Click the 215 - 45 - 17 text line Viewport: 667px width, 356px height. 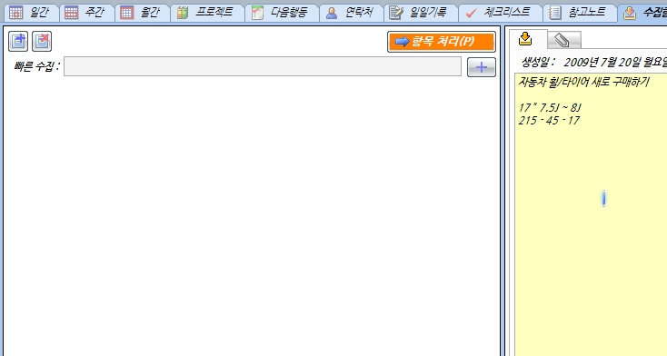pyautogui.click(x=549, y=121)
